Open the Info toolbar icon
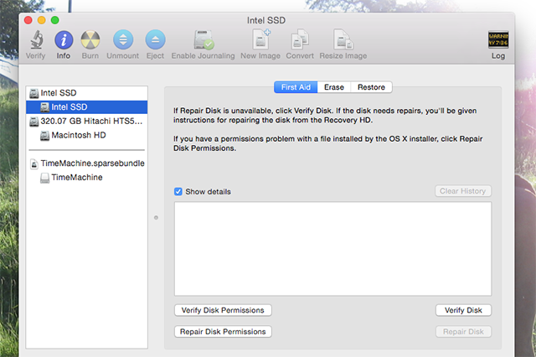Image resolution: width=536 pixels, height=357 pixels. pos(64,39)
